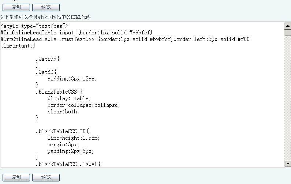The height and width of the screenshot is (184, 291).
Task: Click the "display: table;" code line
Action: [69, 98]
